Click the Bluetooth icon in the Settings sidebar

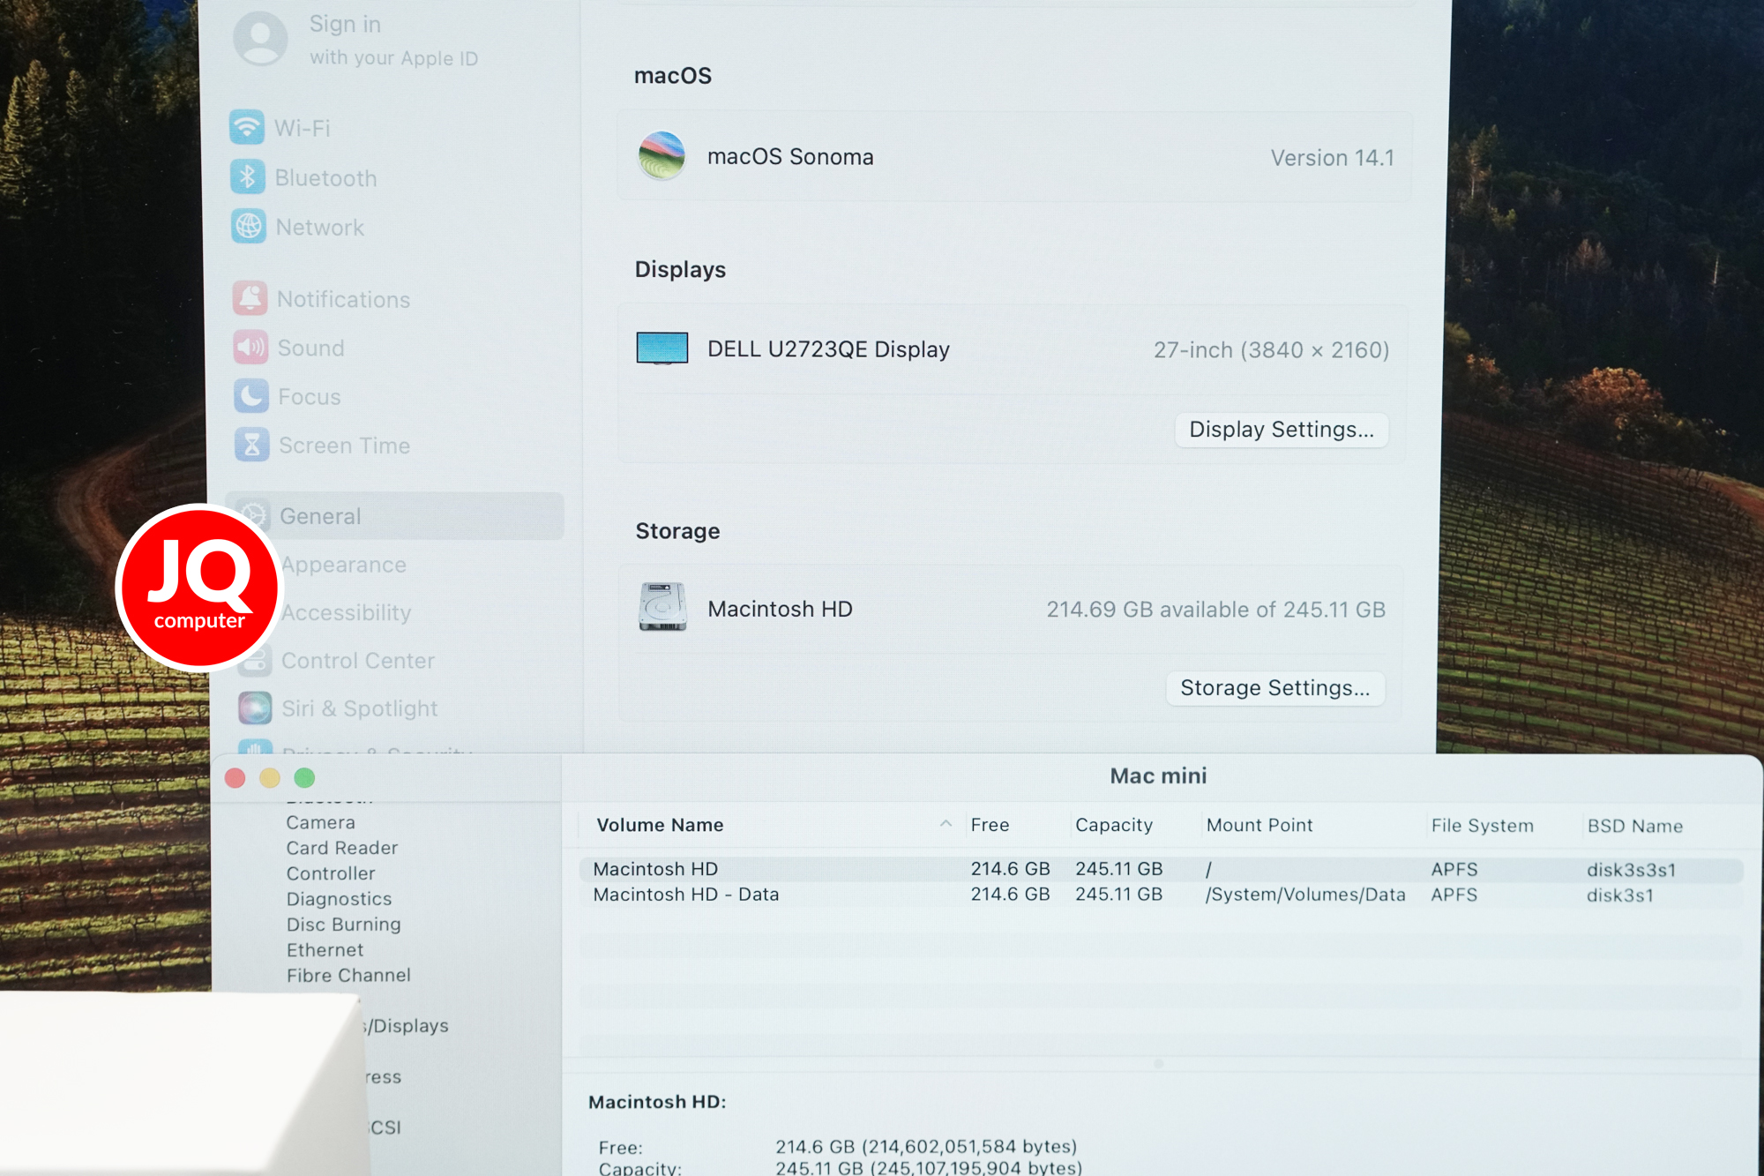point(248,177)
